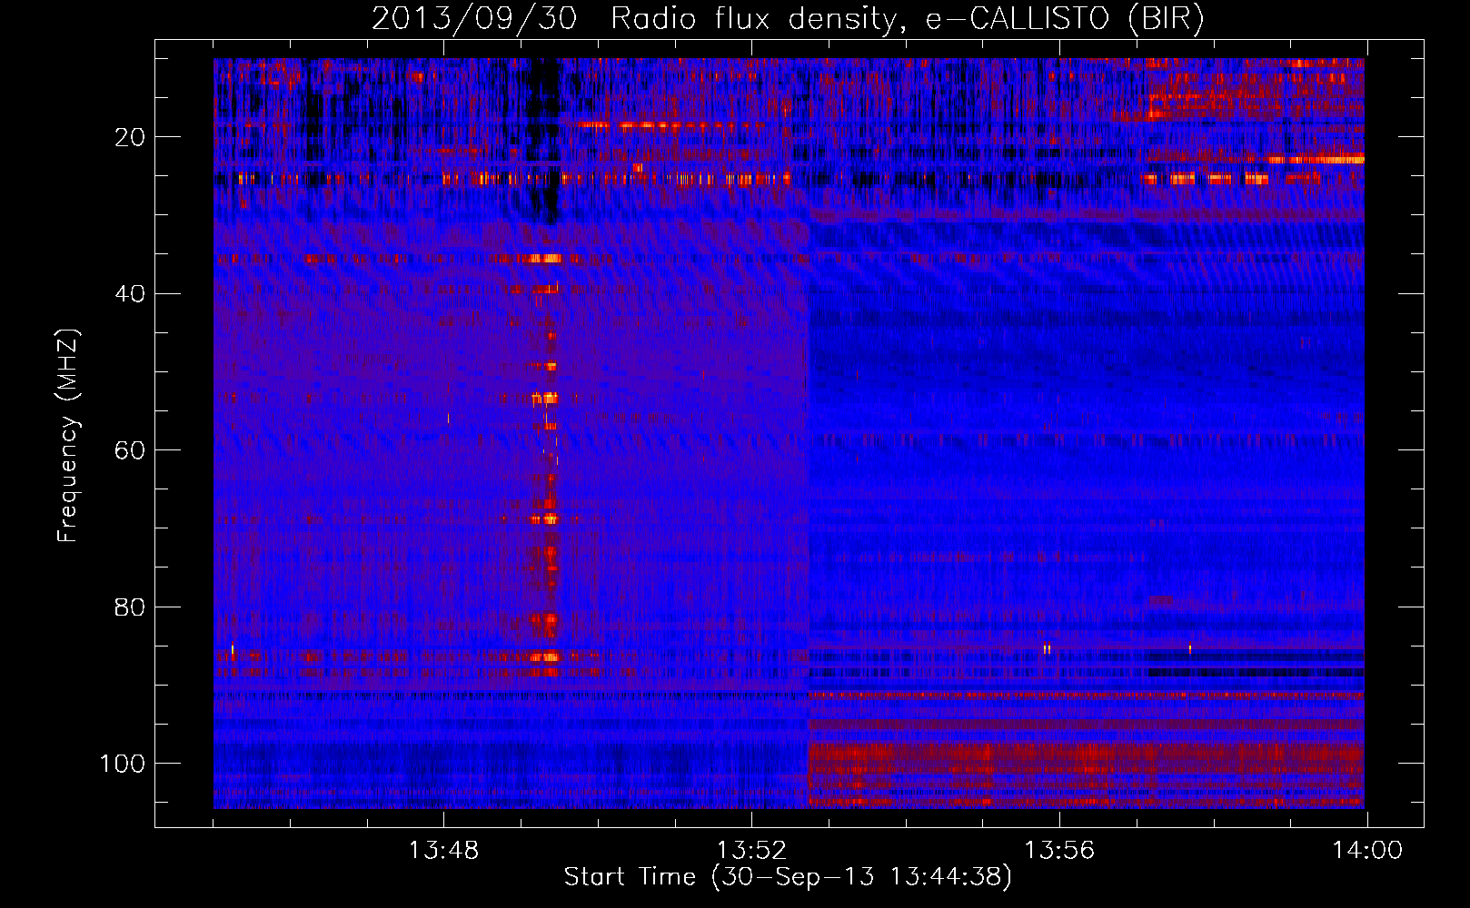Click the 40 MHz frequency tick label
1470x908 pixels.
(x=130, y=294)
